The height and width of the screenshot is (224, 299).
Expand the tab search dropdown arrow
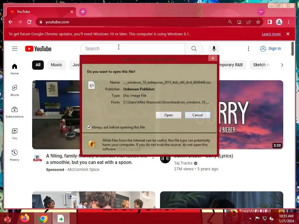coord(261,12)
